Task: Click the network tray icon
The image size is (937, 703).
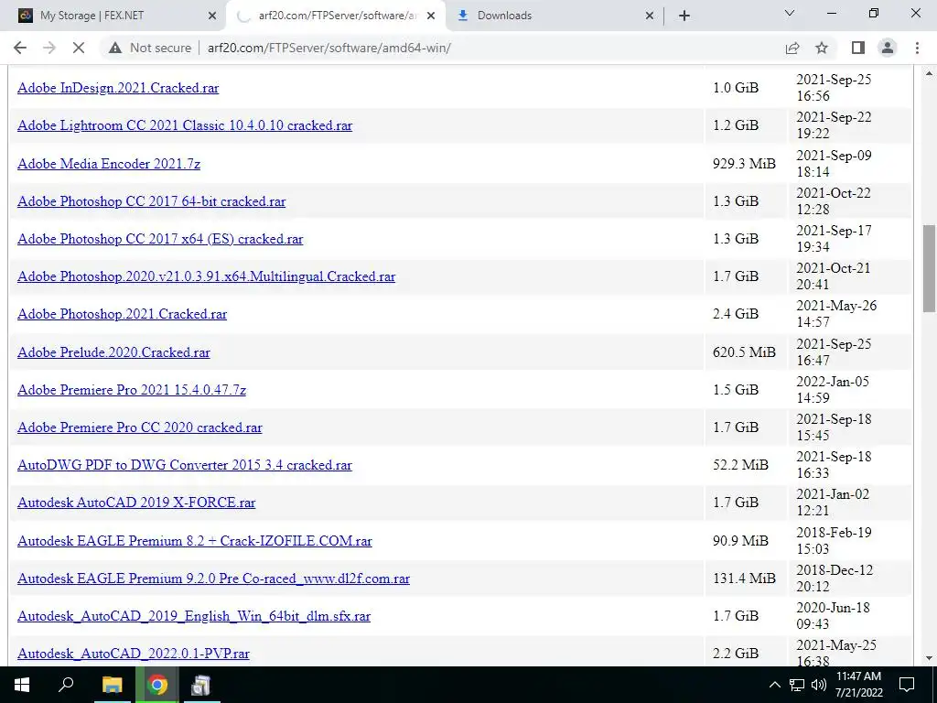Action: click(797, 685)
